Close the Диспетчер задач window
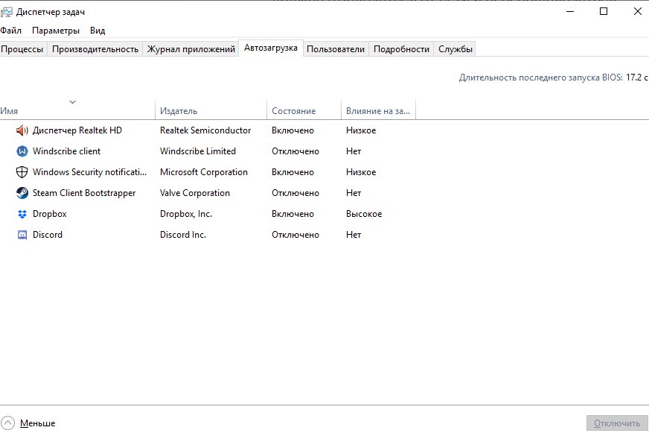The width and height of the screenshot is (649, 433). [x=637, y=12]
